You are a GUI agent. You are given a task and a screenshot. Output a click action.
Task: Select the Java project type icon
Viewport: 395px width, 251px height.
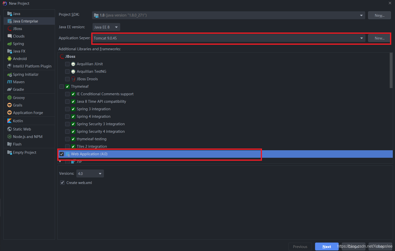(9, 14)
